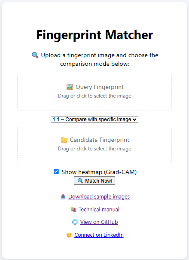This screenshot has height=260, width=189.
Task: Open the Connect on LinkedIn link
Action: pyautogui.click(x=99, y=235)
